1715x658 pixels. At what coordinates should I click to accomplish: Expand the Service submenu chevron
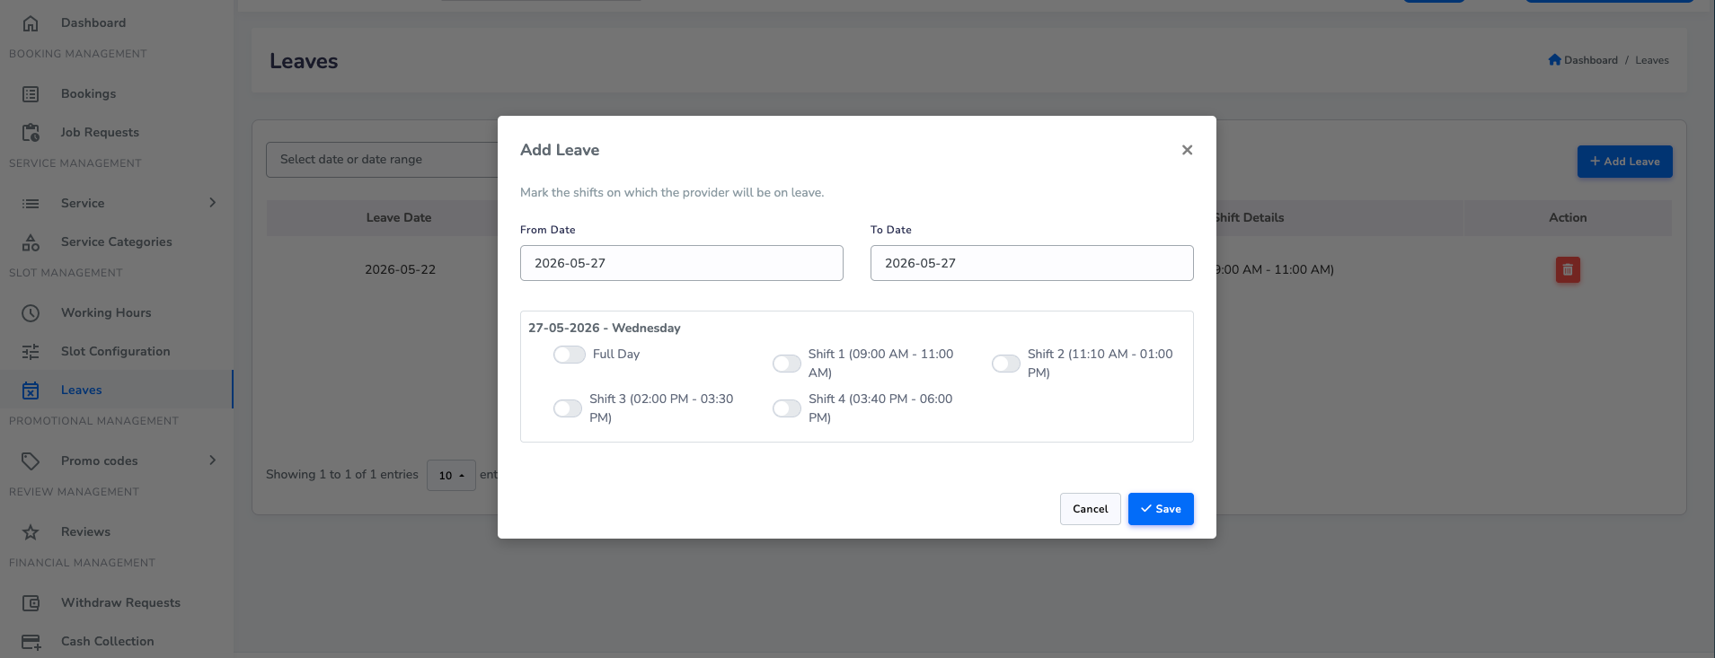213,203
